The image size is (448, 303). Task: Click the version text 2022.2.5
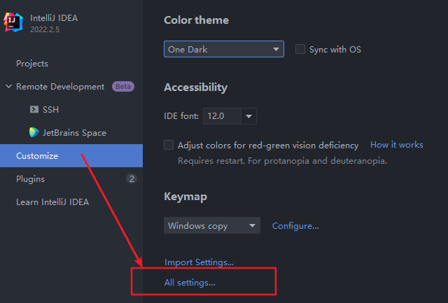point(45,29)
